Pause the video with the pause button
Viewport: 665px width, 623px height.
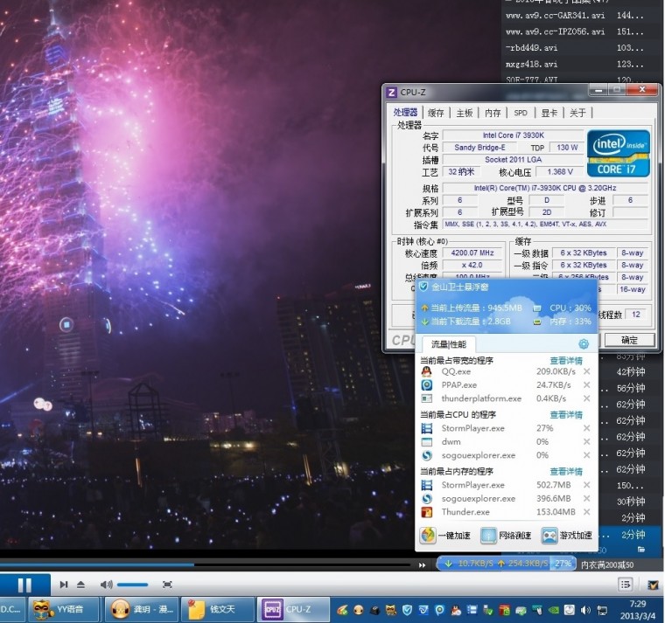click(24, 585)
